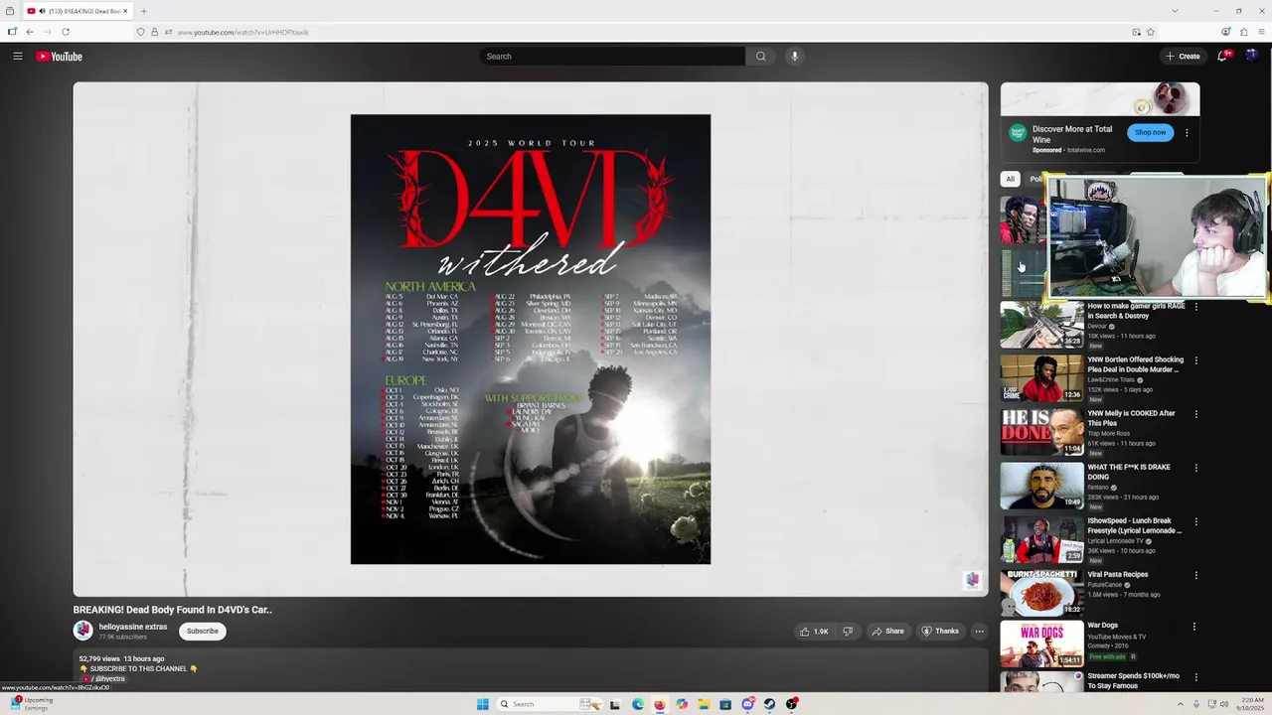This screenshot has height=715, width=1272.
Task: Open the Firefox application menu
Action: coord(1259,32)
